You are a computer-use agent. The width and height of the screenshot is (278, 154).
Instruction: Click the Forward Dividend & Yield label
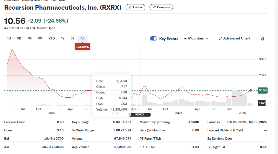(225, 130)
